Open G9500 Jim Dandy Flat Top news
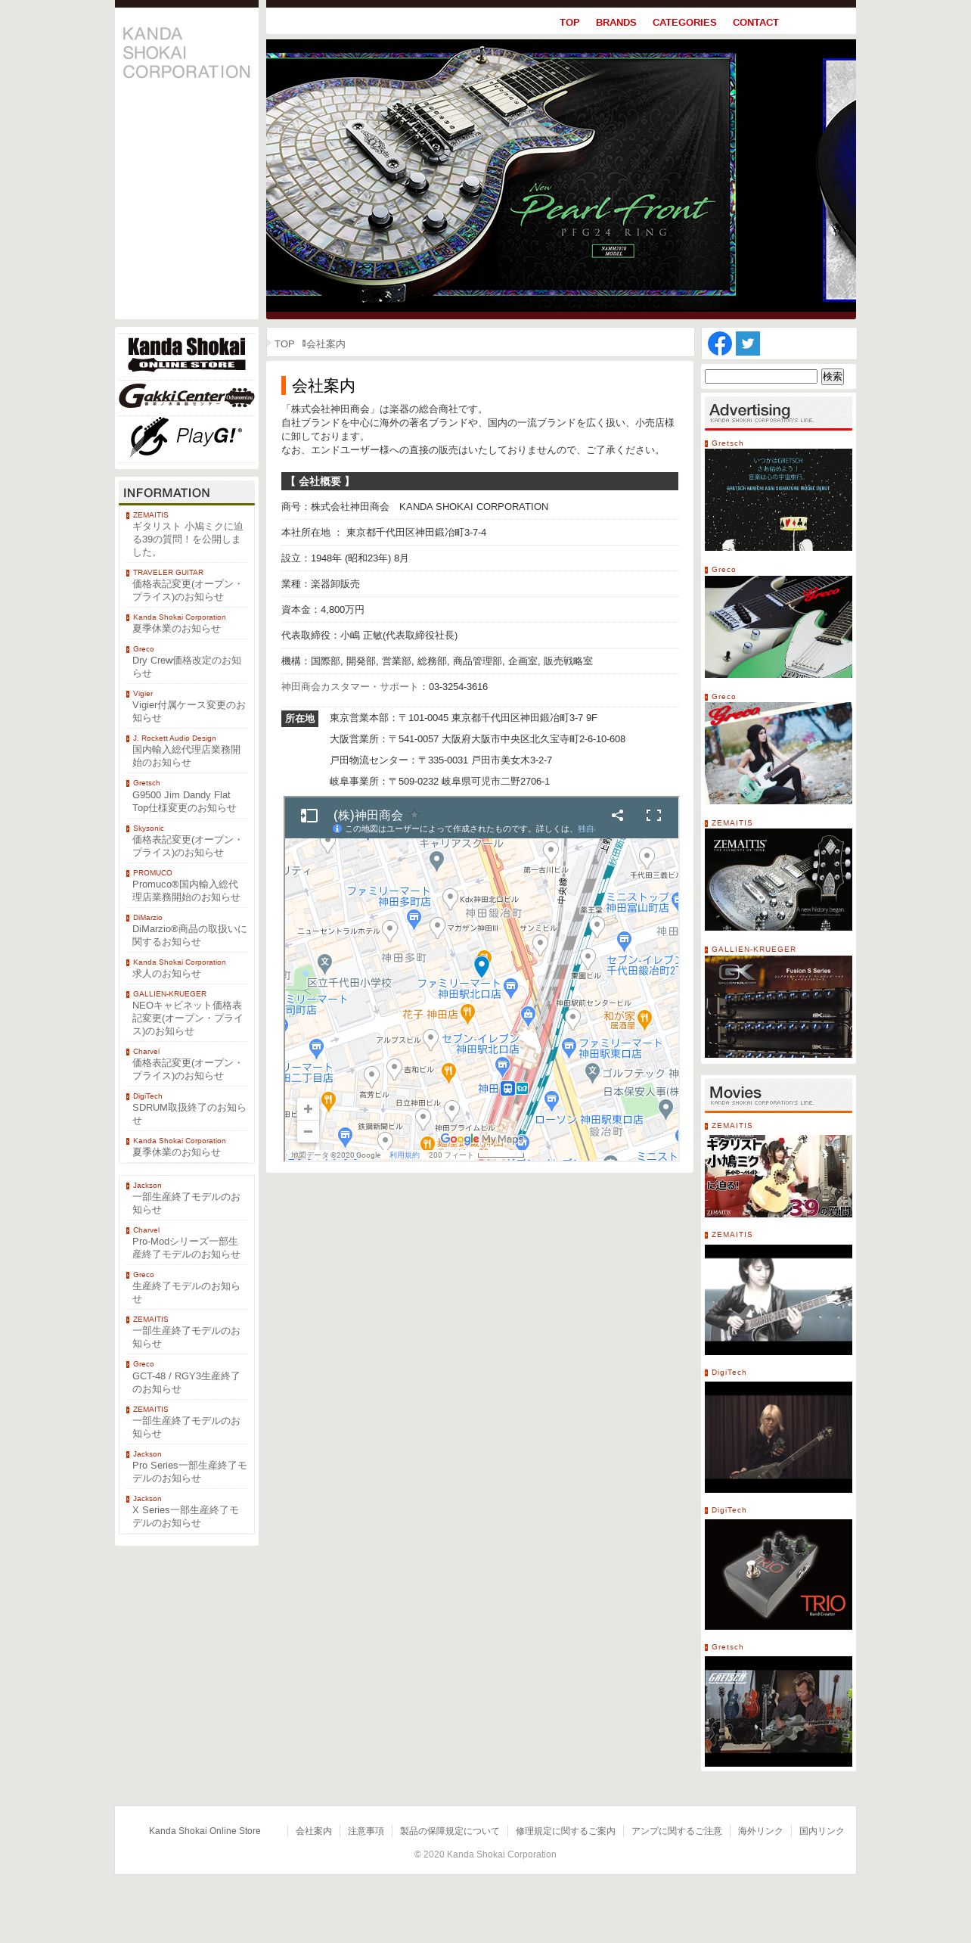 (185, 801)
